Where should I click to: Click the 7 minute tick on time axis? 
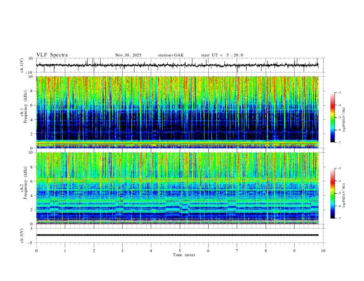pyautogui.click(x=237, y=251)
